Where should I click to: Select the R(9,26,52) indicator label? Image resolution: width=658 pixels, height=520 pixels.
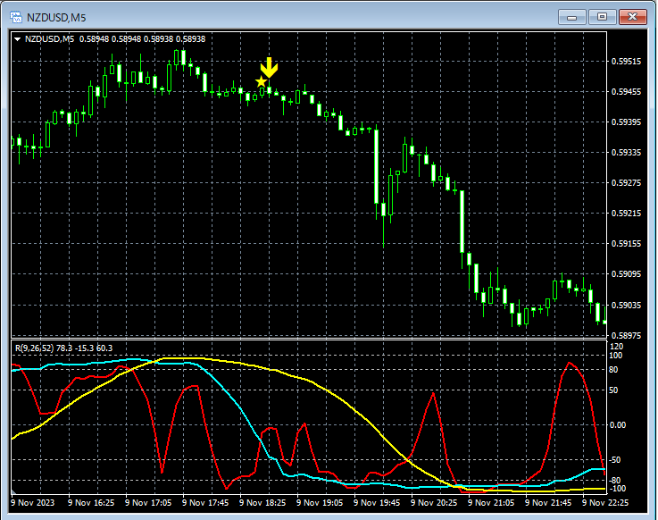(63, 348)
